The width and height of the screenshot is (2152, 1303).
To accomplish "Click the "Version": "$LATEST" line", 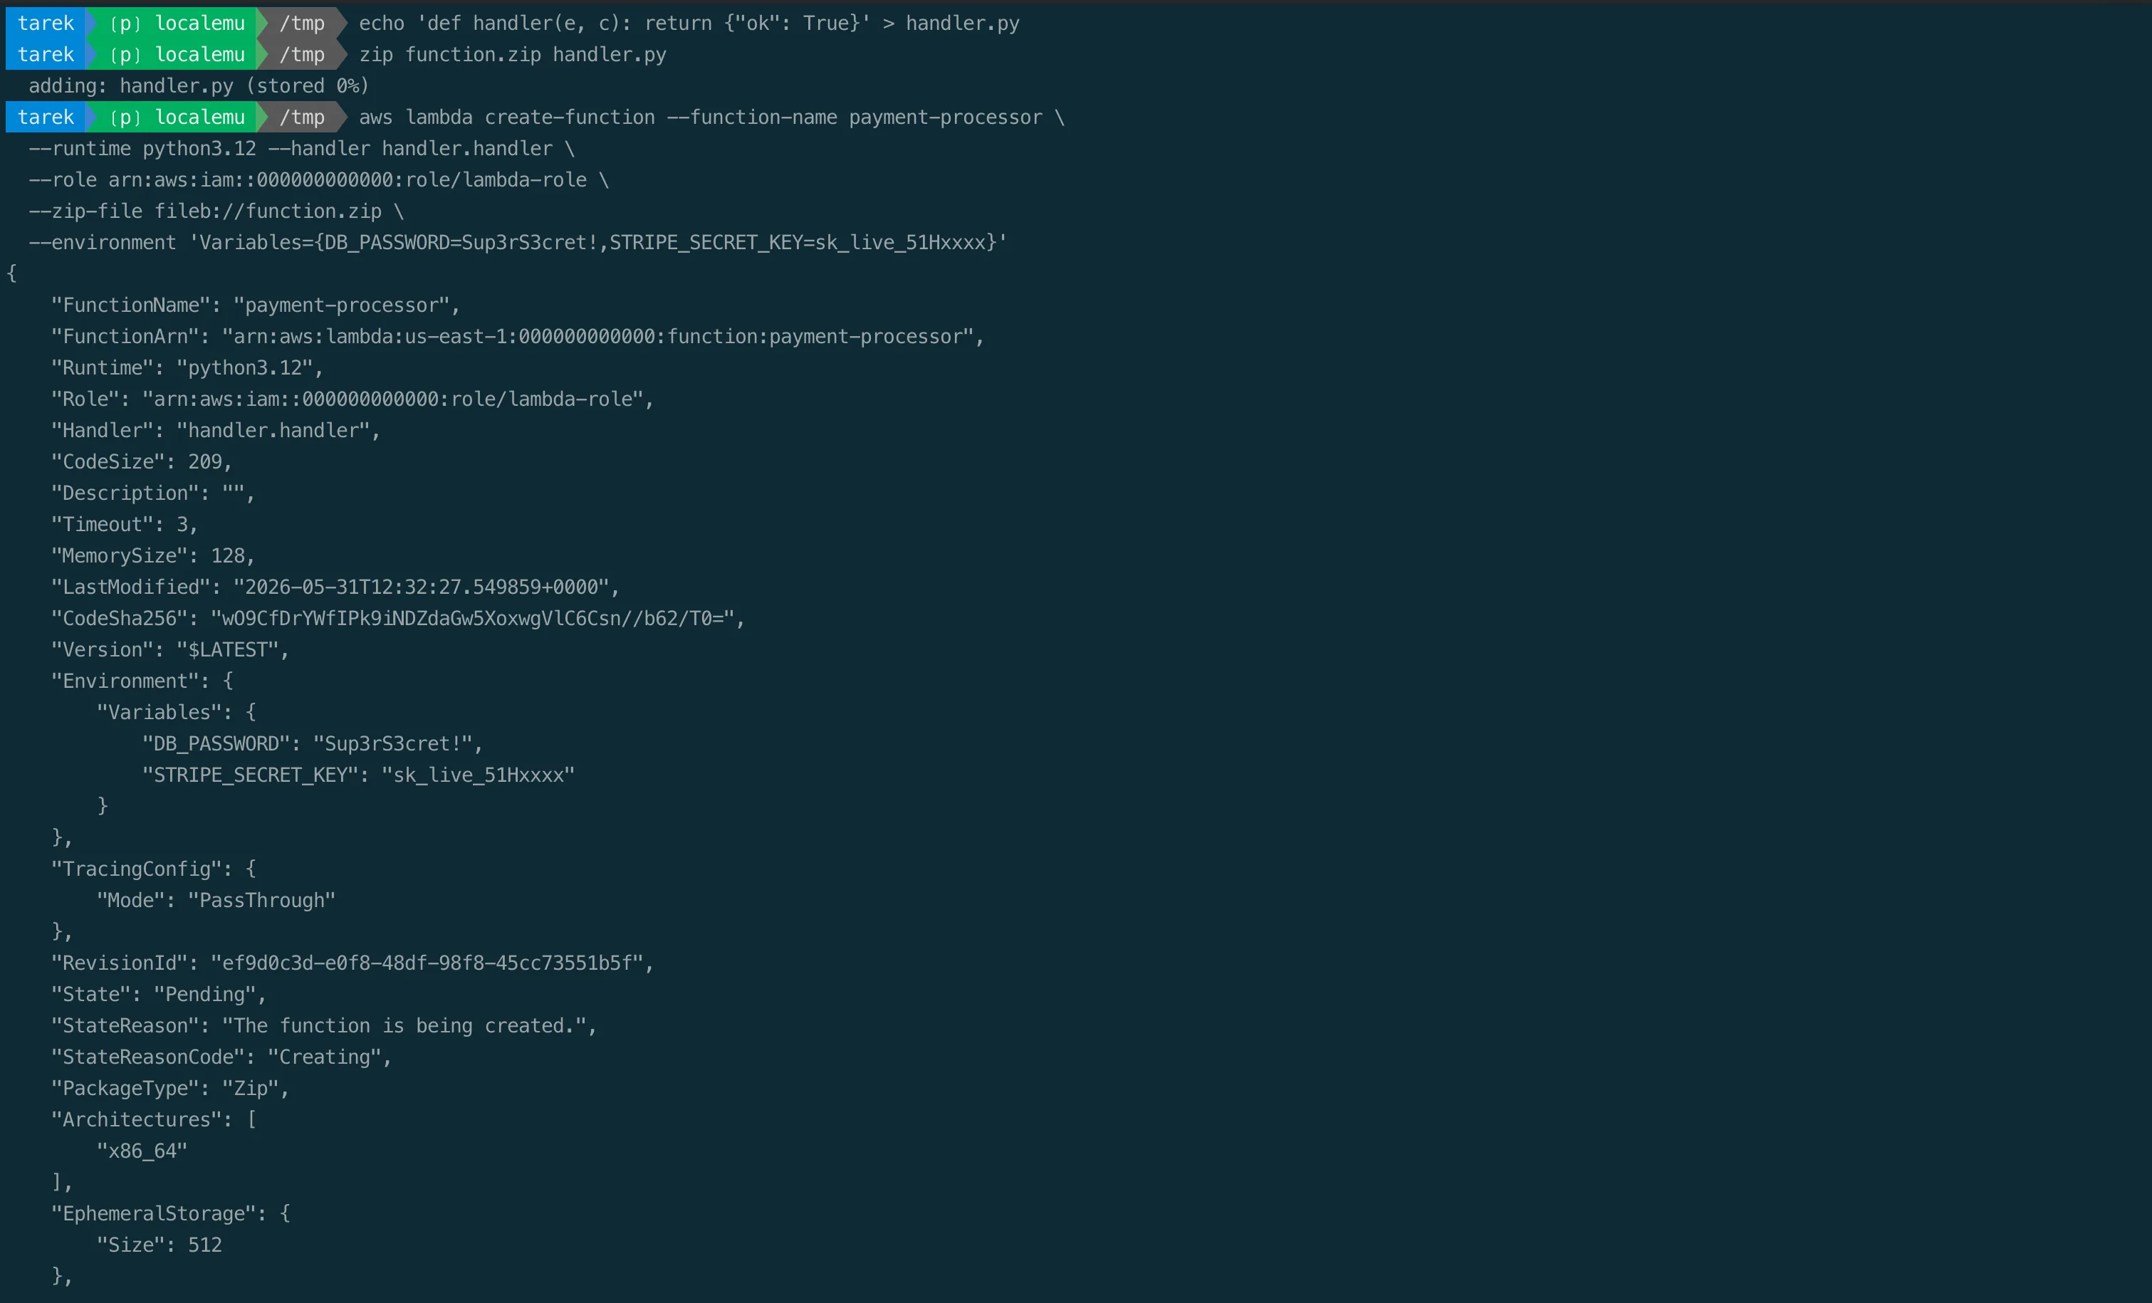I will pyautogui.click(x=169, y=651).
